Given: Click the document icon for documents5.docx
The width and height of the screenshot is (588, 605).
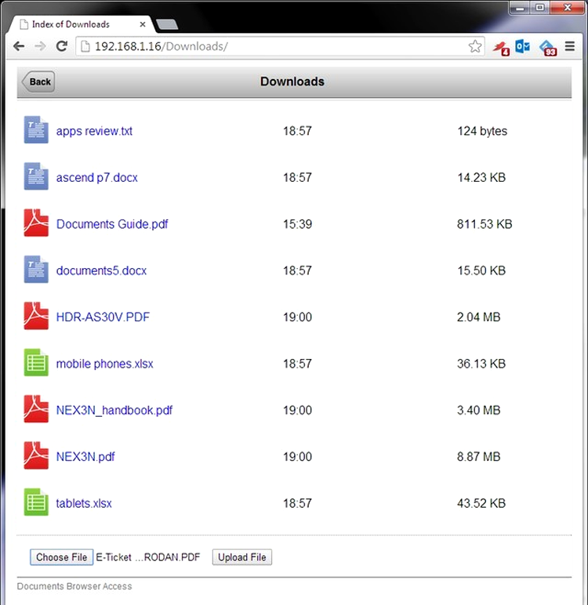Looking at the screenshot, I should pyautogui.click(x=36, y=270).
